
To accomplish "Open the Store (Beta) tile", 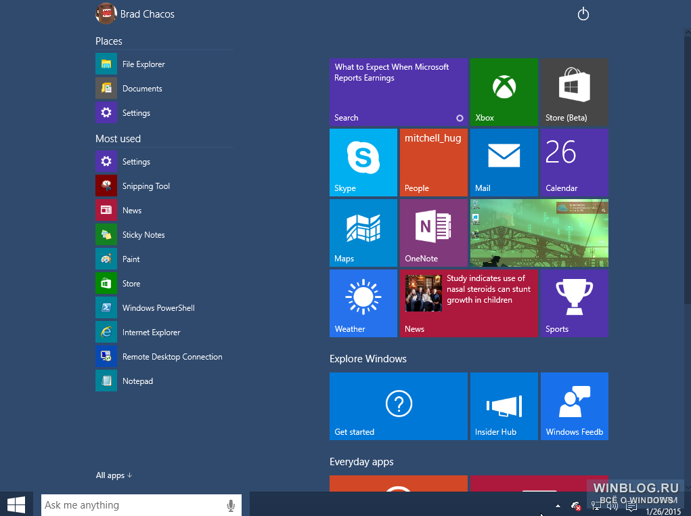I will [574, 91].
